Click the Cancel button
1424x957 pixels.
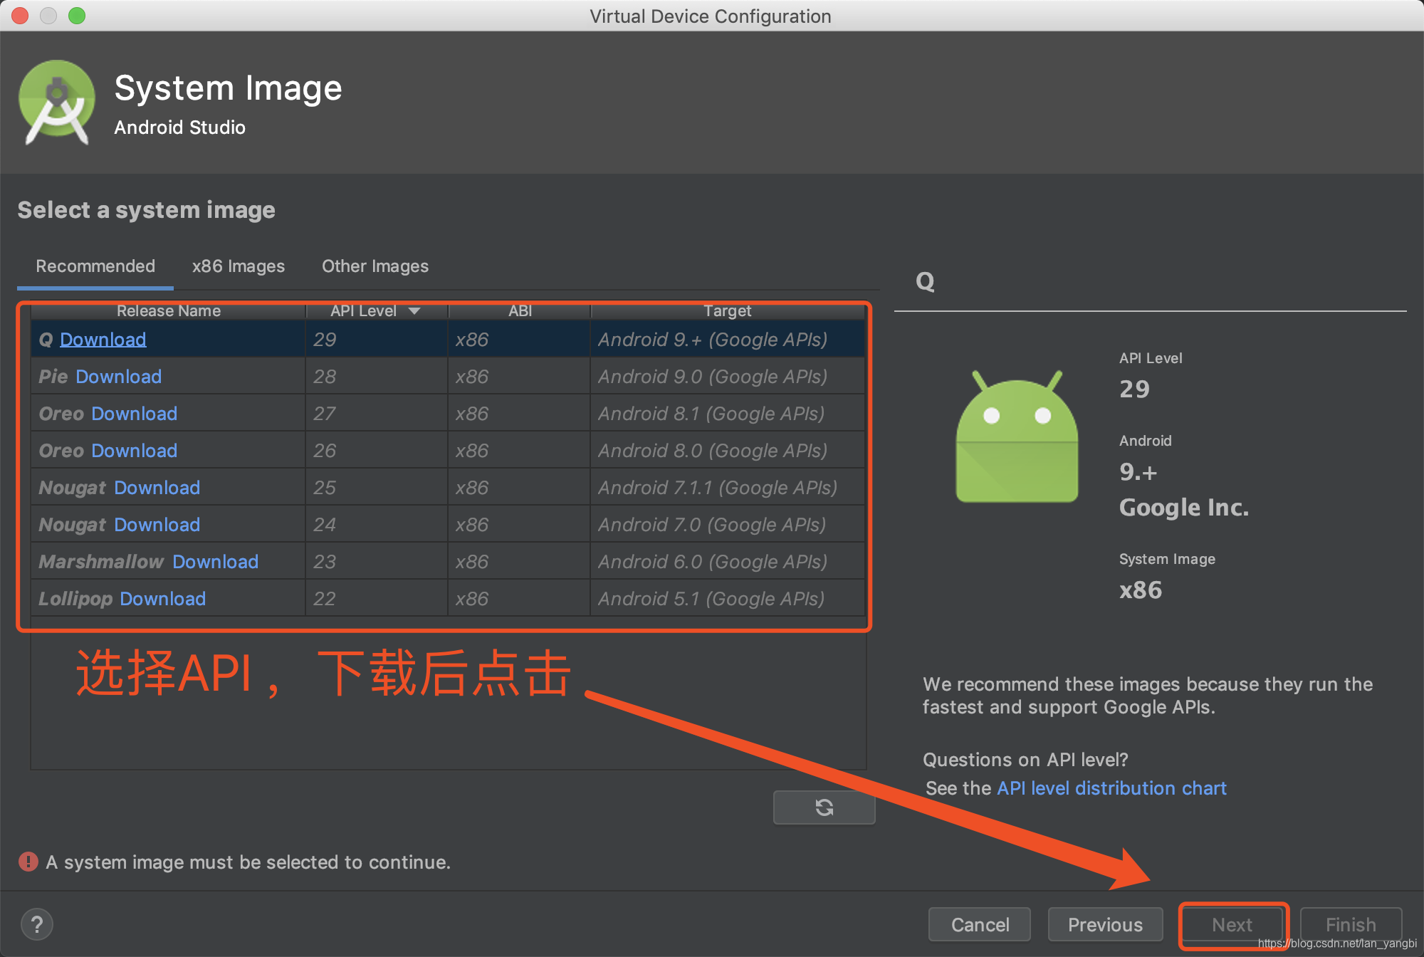(980, 924)
